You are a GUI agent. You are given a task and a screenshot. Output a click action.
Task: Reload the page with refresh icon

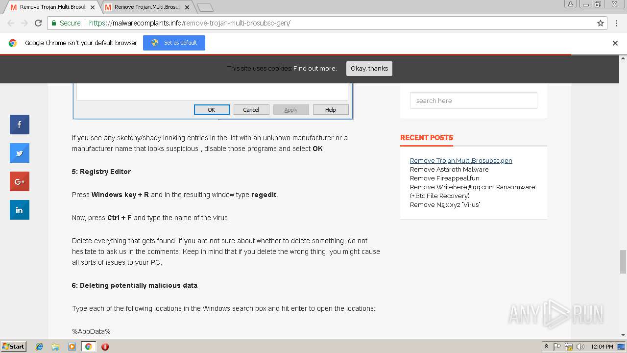38,23
